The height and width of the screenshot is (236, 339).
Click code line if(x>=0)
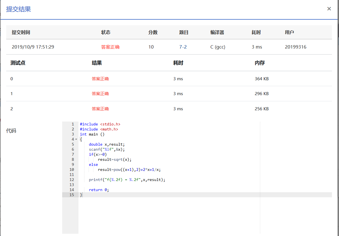[x=98, y=154]
